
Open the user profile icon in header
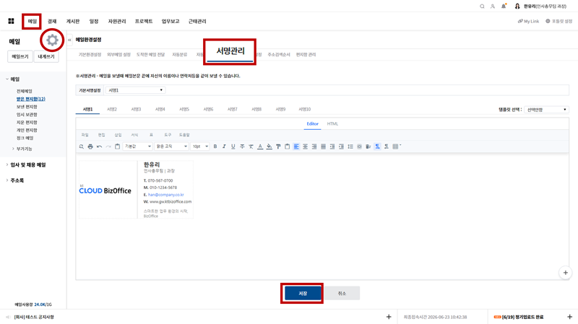coord(493,6)
